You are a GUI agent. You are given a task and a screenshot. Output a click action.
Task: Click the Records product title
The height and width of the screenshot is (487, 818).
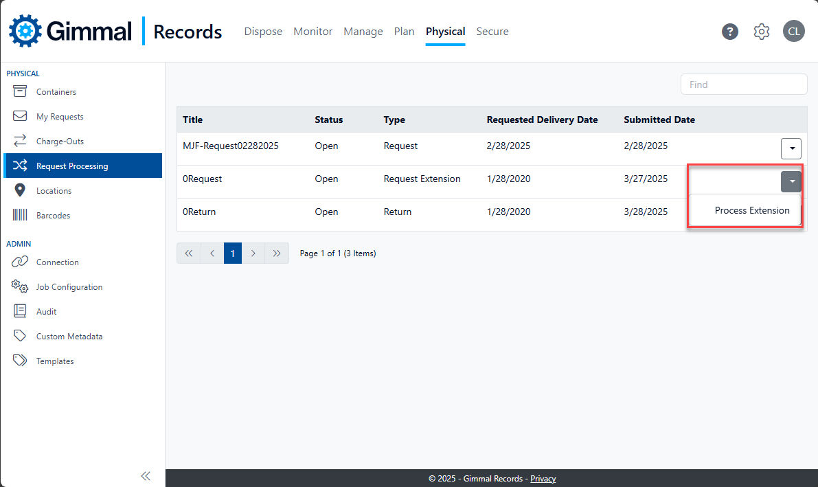(x=188, y=32)
